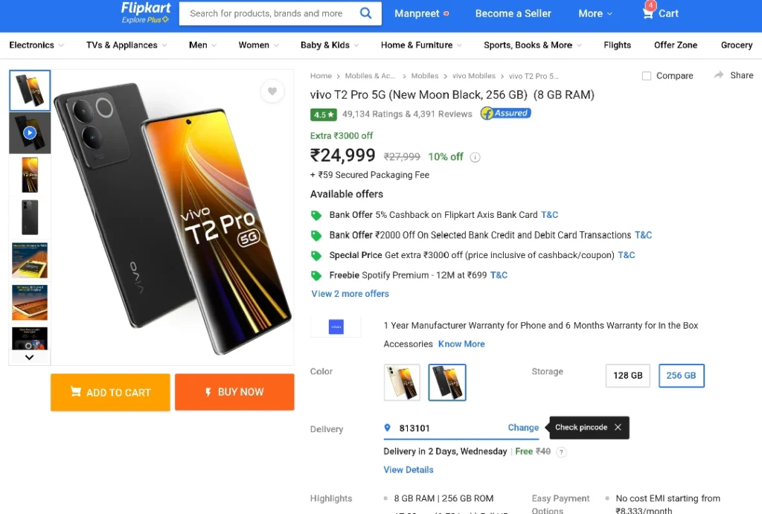762x514 pixels.
Task: Expand the Electronics category menu
Action: [x=36, y=45]
